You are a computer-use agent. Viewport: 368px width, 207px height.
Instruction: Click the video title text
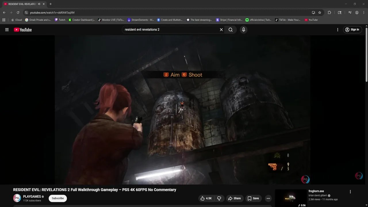pos(95,190)
